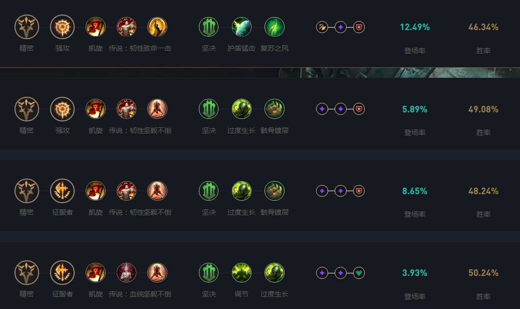Click the yellow attack speed stat shard

322,27
